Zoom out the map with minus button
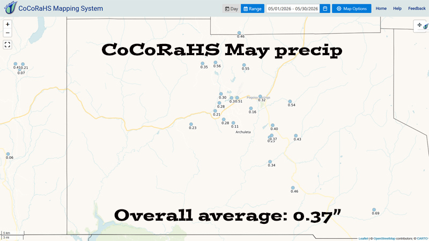429x241 pixels. coord(8,33)
